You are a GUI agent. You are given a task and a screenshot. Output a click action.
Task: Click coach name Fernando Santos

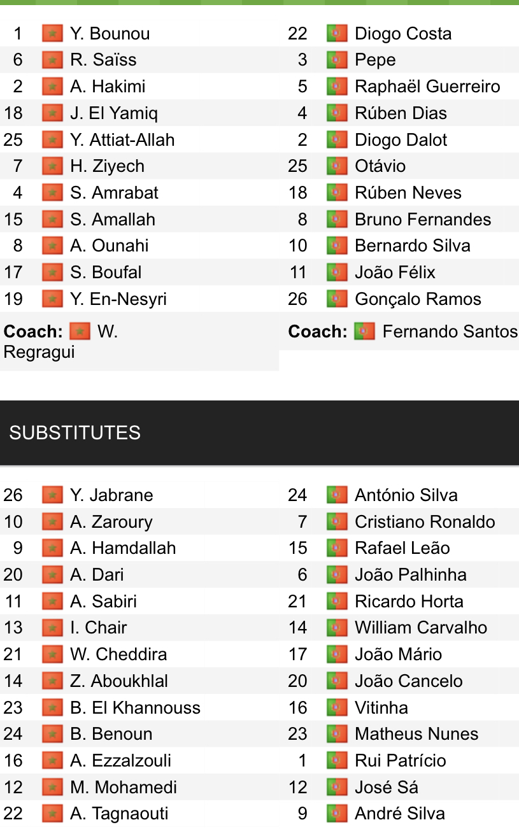(x=450, y=331)
